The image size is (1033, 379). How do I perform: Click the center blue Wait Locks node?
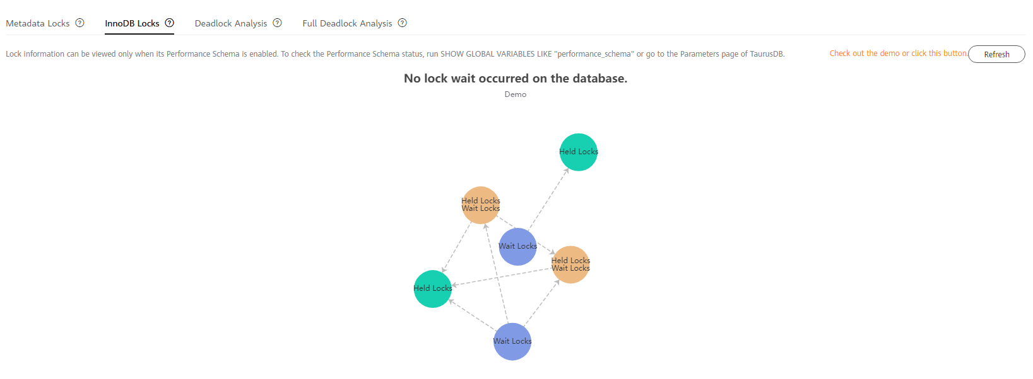tap(518, 247)
